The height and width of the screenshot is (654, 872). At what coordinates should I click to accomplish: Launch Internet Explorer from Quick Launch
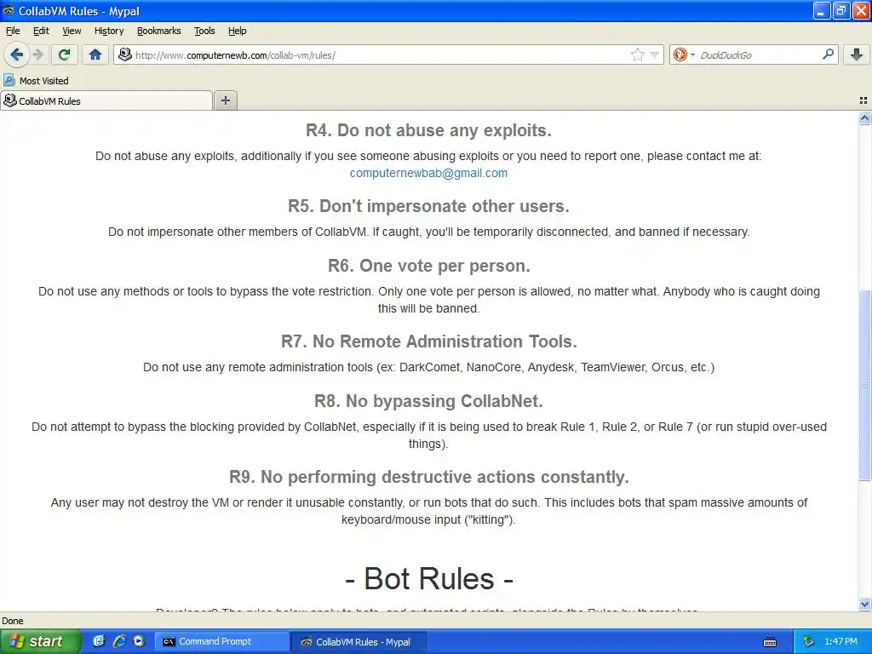pos(119,641)
